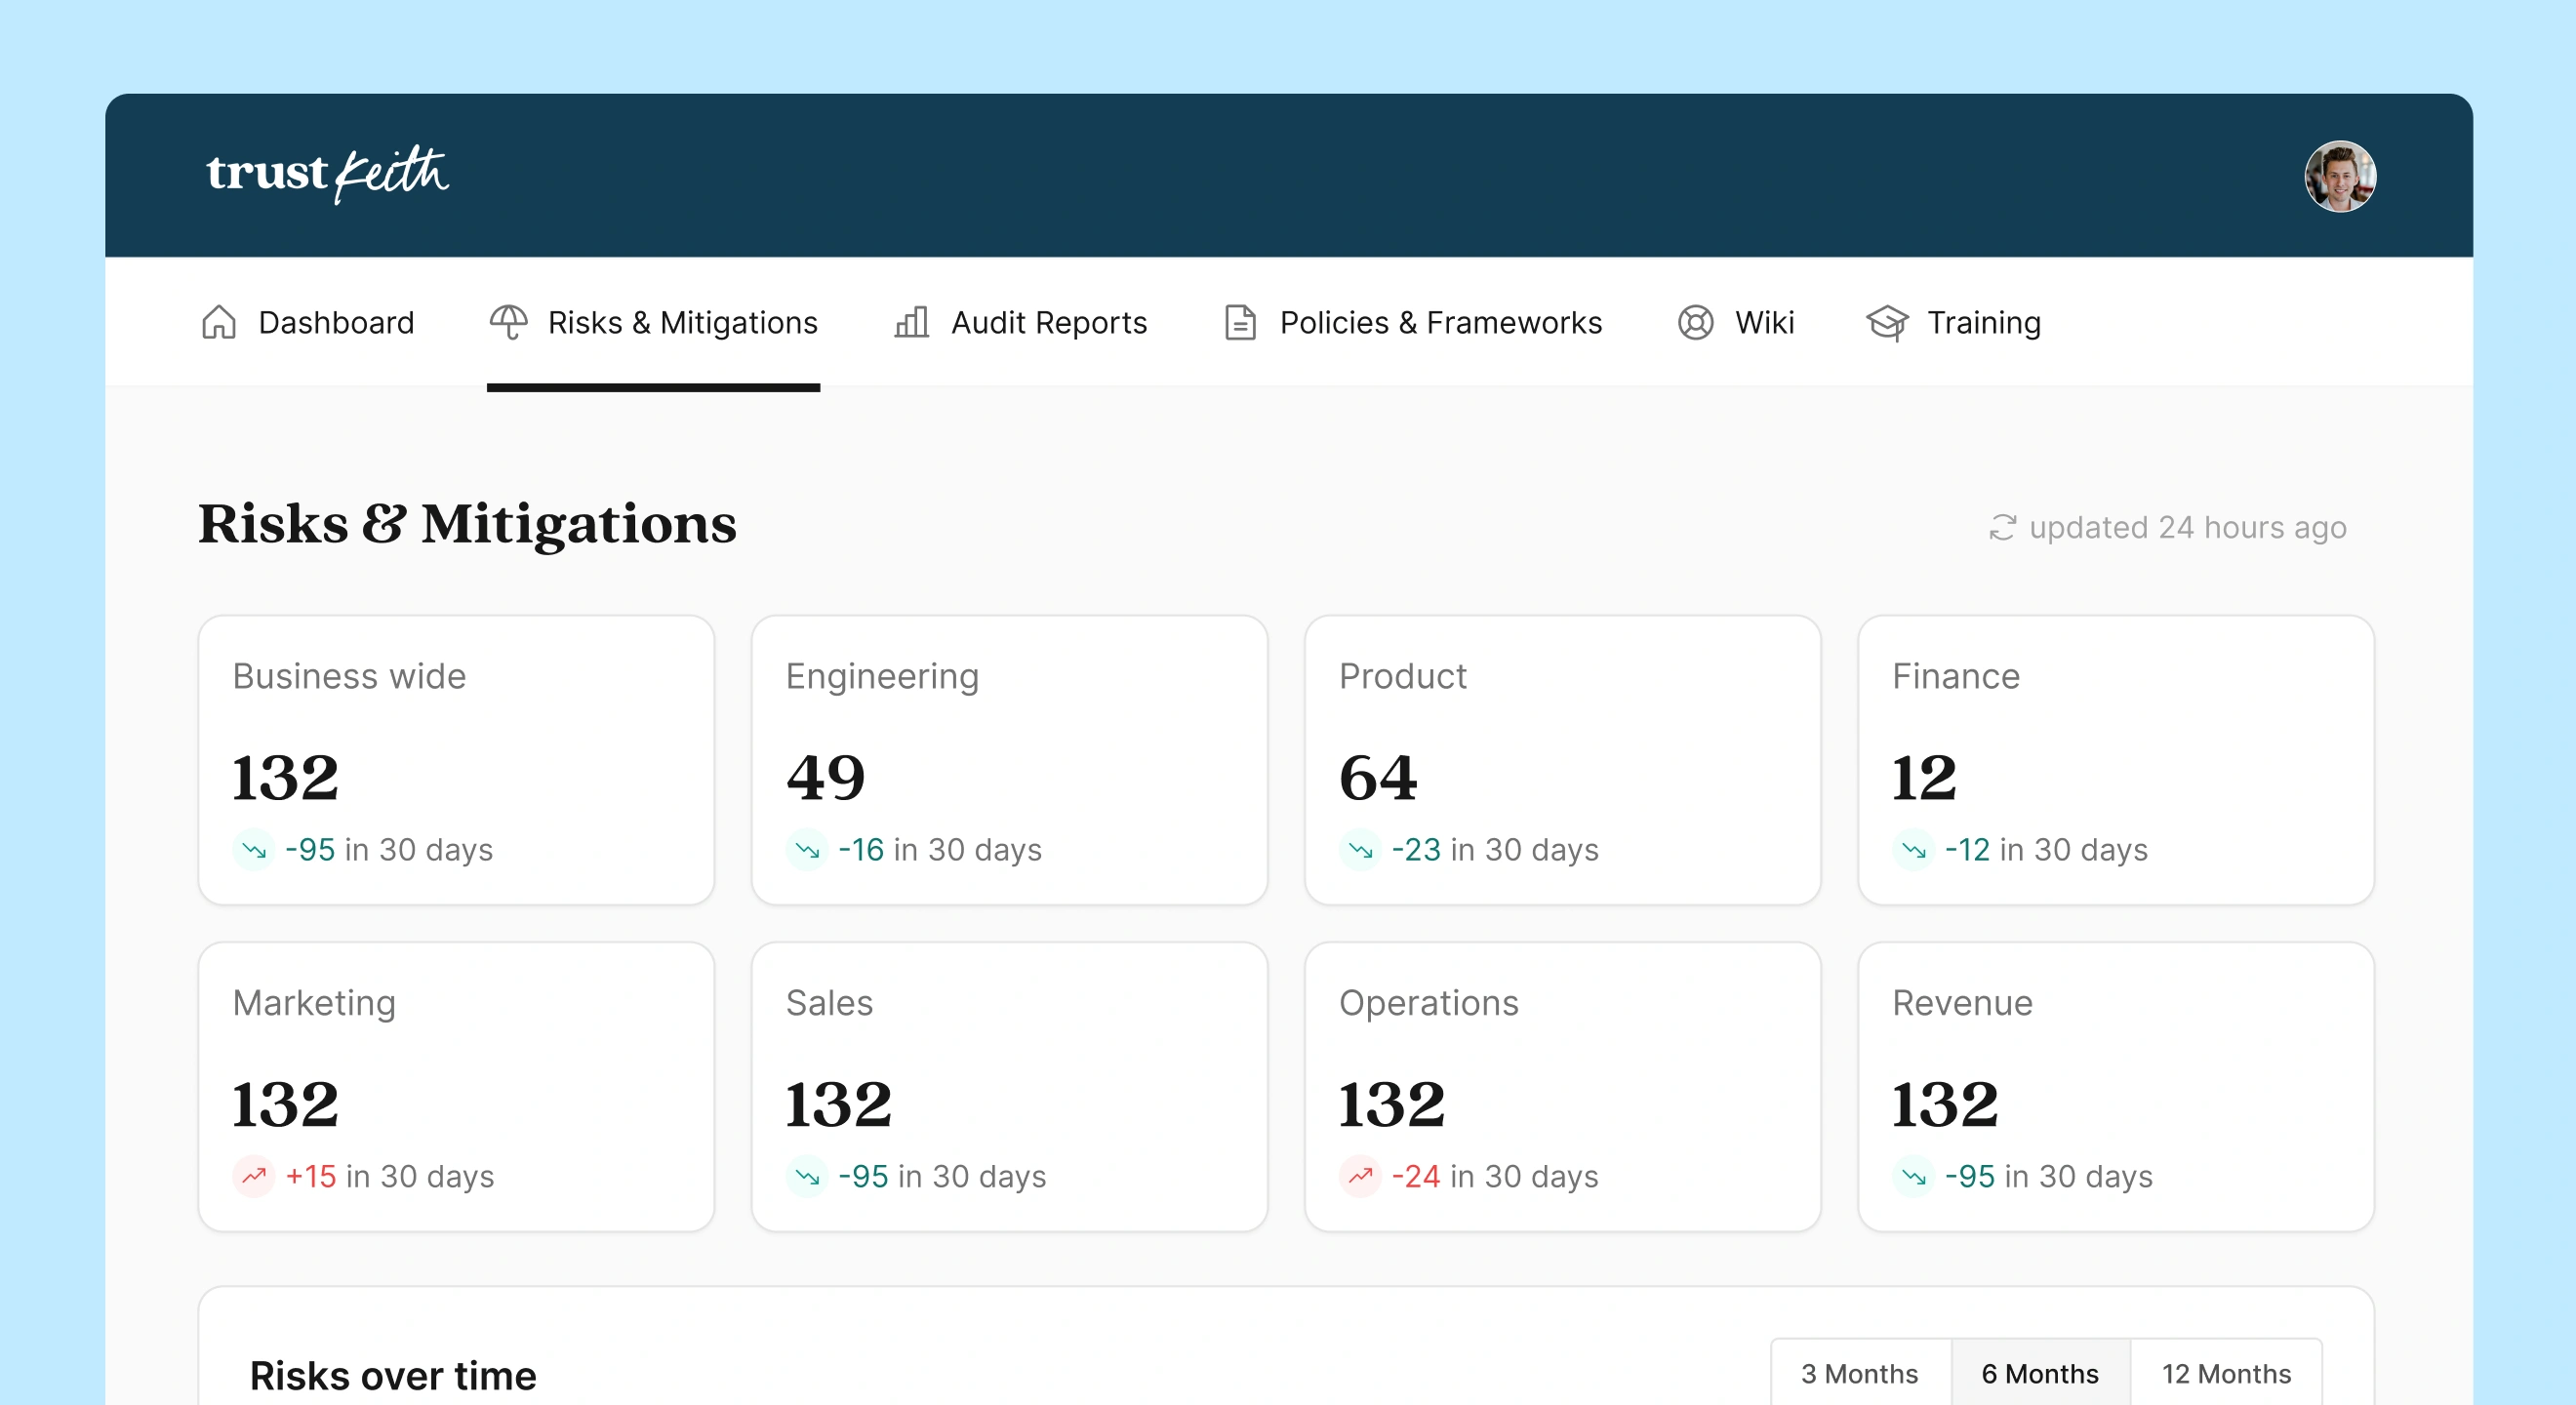This screenshot has height=1405, width=2576.
Task: Click the Product card title
Action: [x=1402, y=676]
